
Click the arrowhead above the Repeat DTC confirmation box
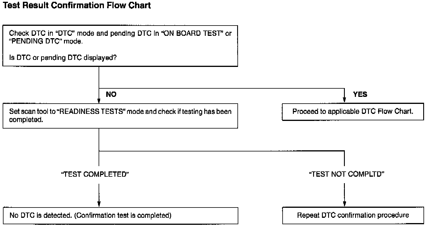[x=344, y=204]
